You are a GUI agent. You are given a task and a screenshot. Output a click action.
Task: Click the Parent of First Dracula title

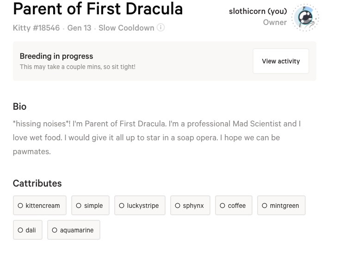point(98,8)
